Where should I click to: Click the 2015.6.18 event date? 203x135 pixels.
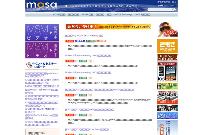click(80, 41)
